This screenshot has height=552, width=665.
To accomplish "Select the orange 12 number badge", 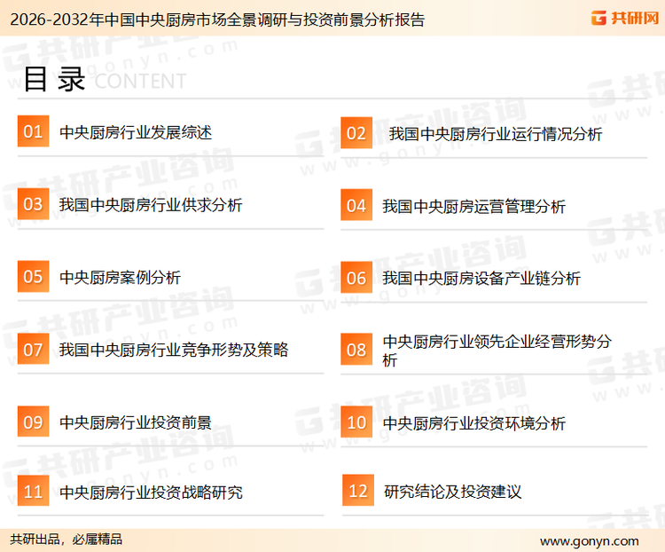I will pos(358,491).
